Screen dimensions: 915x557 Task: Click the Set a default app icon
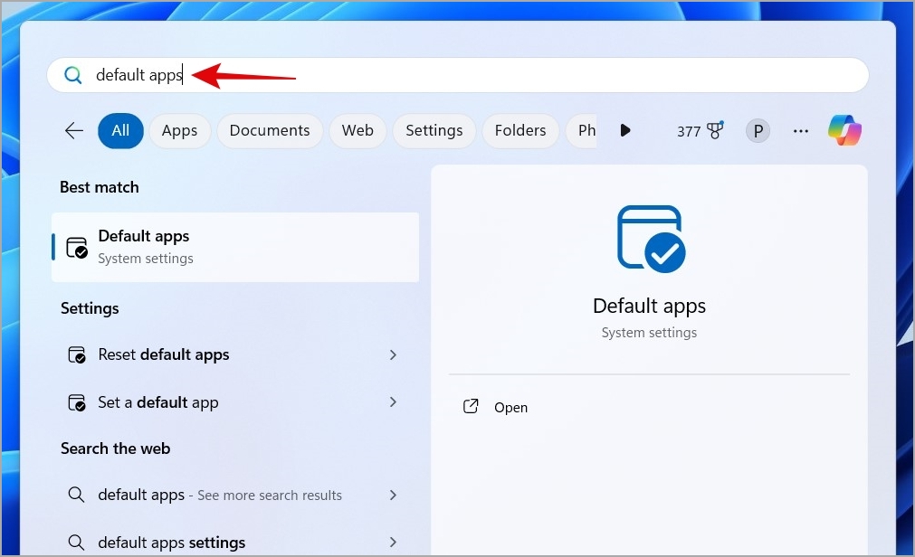point(76,402)
